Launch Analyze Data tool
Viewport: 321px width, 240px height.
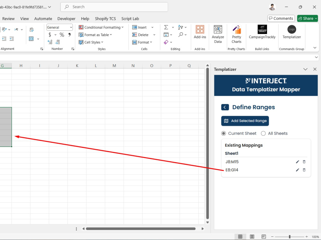[x=218, y=34]
